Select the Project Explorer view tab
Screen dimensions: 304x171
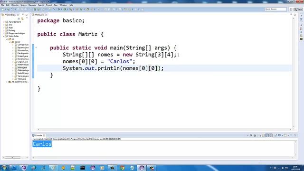click(10, 15)
